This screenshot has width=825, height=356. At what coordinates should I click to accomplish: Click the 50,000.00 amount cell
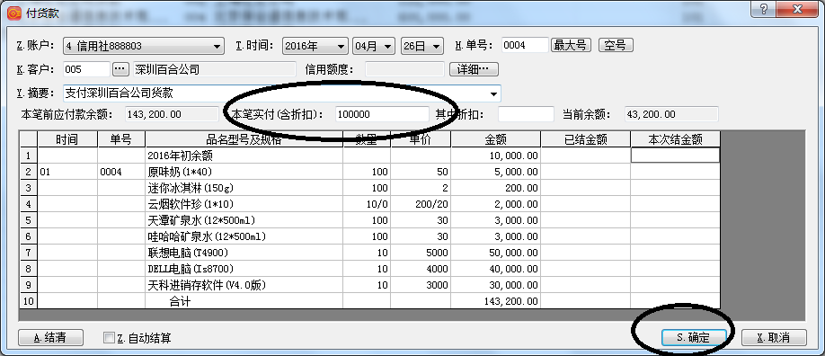[496, 254]
